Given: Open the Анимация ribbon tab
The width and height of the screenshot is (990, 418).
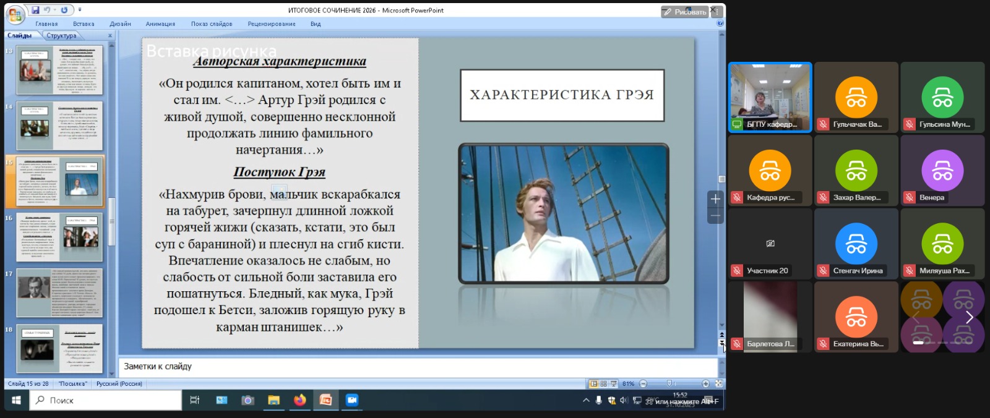Looking at the screenshot, I should coord(160,24).
